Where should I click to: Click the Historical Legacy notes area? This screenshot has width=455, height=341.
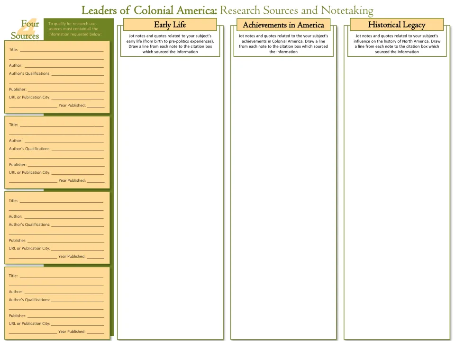397,197
